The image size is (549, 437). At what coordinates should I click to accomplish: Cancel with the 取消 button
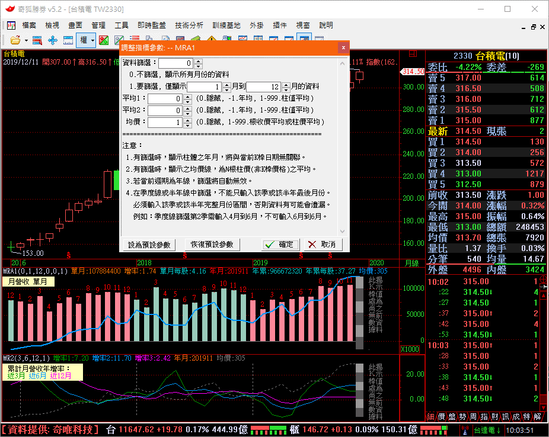coord(323,245)
